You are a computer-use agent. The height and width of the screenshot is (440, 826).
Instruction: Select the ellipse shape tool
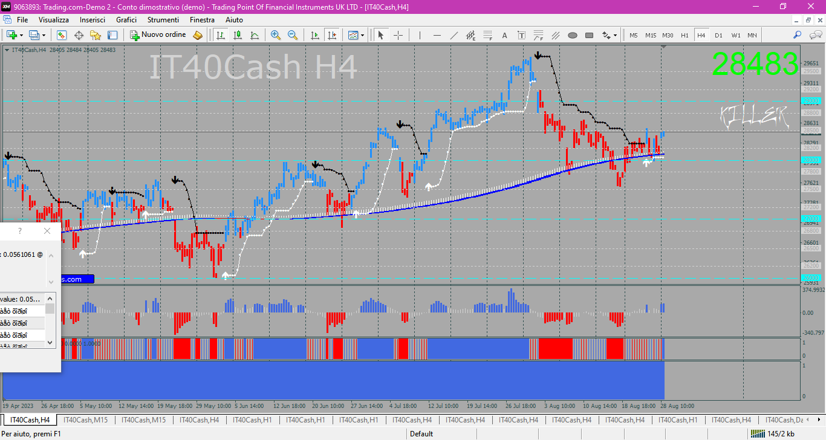572,35
